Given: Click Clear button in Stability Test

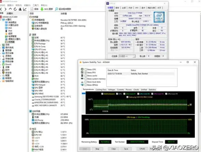Looking at the screenshot, I should click(x=113, y=149).
